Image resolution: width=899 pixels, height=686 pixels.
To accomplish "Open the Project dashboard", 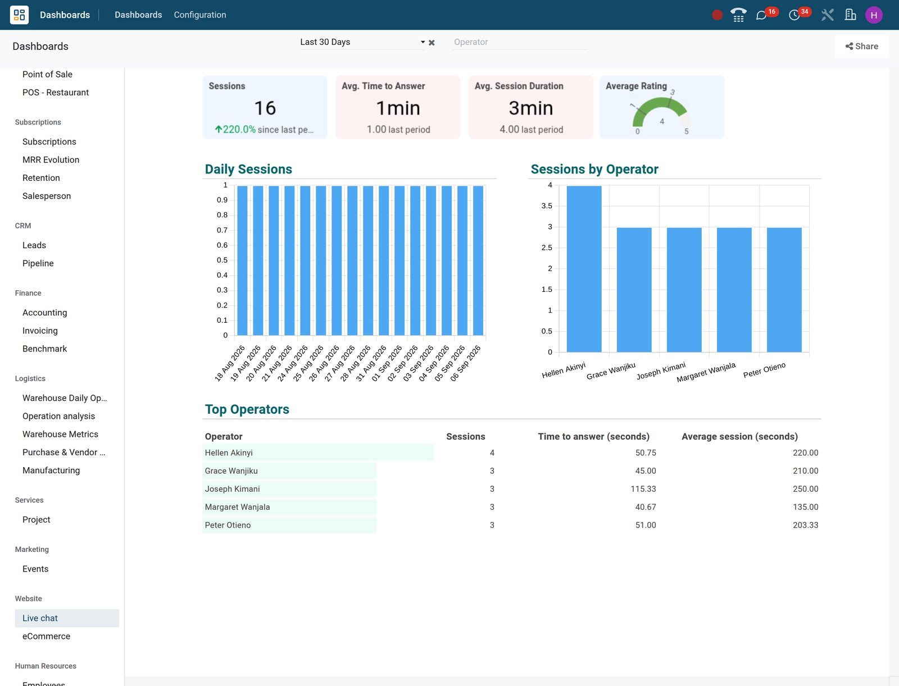I will click(x=37, y=520).
